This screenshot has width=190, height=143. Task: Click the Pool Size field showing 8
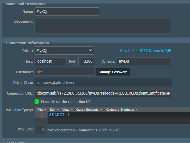[x=40, y=130]
